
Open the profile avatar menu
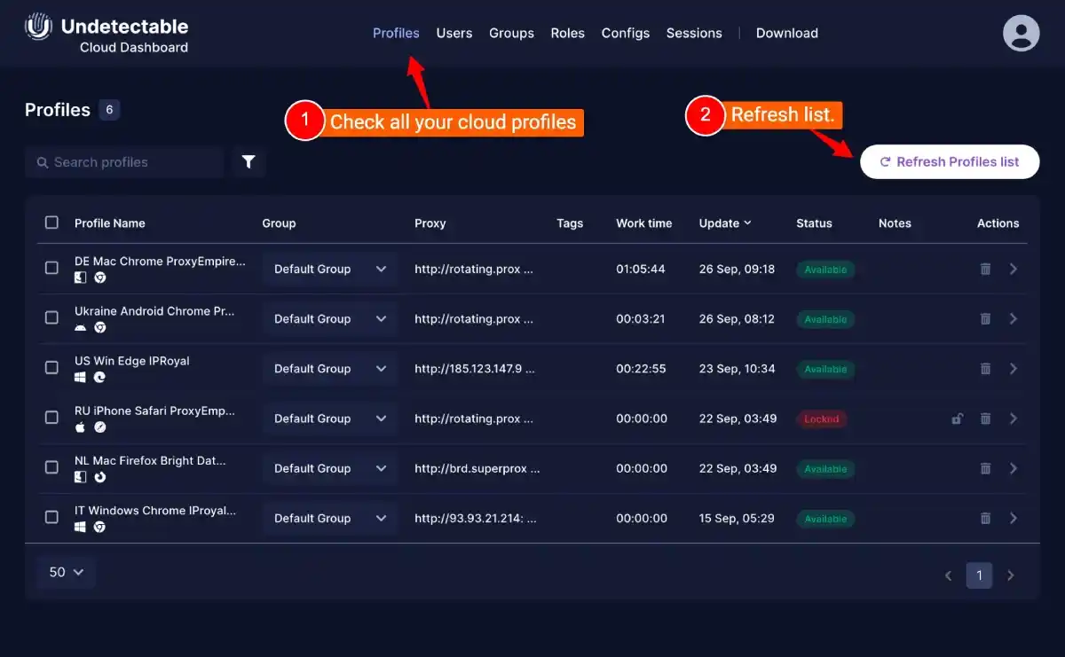1021,33
